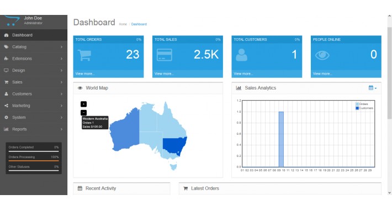Zoom out the world map with minus
The height and width of the screenshot is (210, 392).
(83, 113)
